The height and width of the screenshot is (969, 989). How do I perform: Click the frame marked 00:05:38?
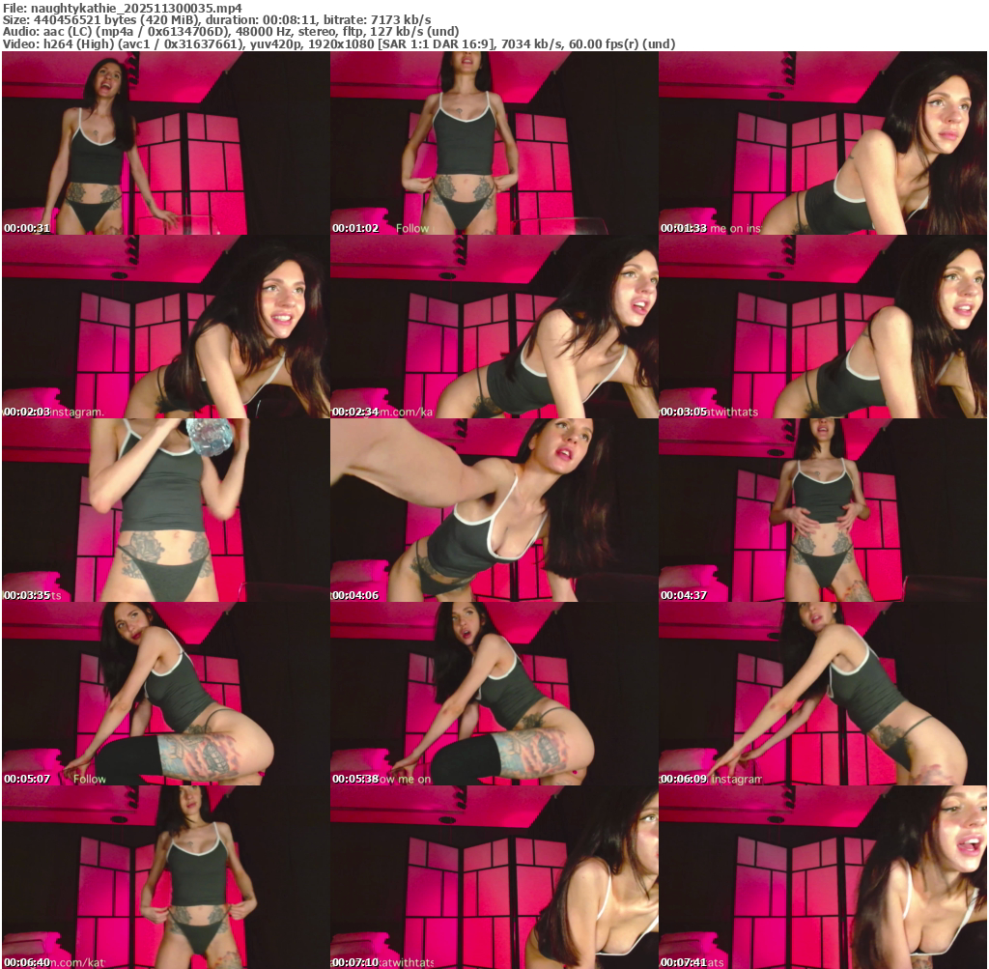[x=494, y=694]
